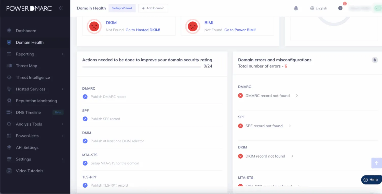The height and width of the screenshot is (194, 382).
Task: Click the Analysis Tools icon
Action: click(x=9, y=124)
